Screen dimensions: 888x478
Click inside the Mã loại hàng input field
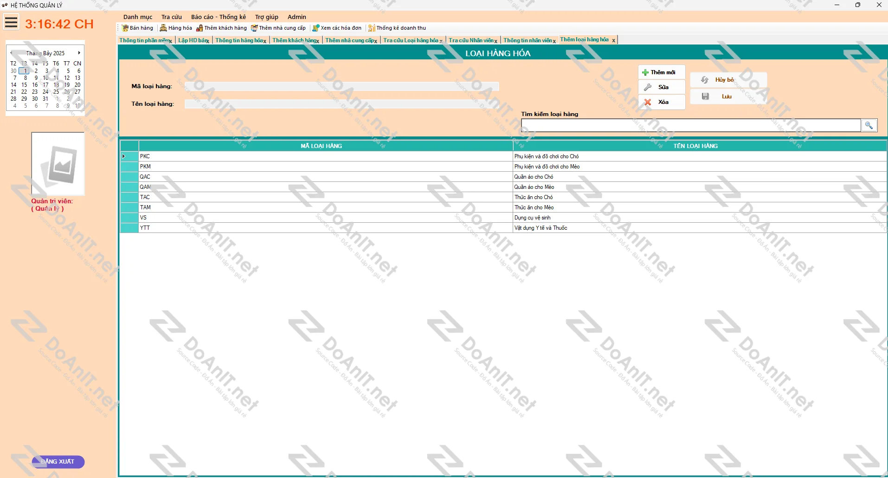341,86
